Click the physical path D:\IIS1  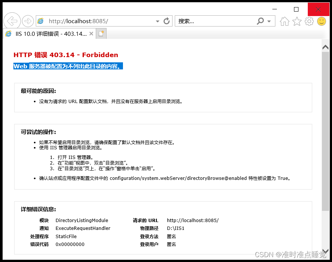tap(176, 228)
